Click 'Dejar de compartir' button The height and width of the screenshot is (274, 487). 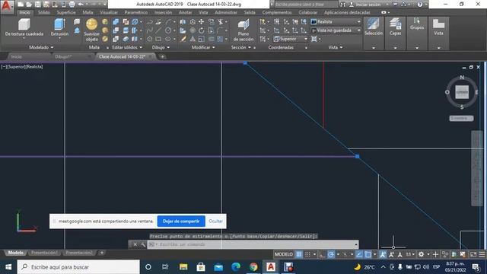[181, 221]
